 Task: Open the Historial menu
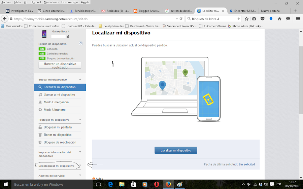[x=36, y=2]
